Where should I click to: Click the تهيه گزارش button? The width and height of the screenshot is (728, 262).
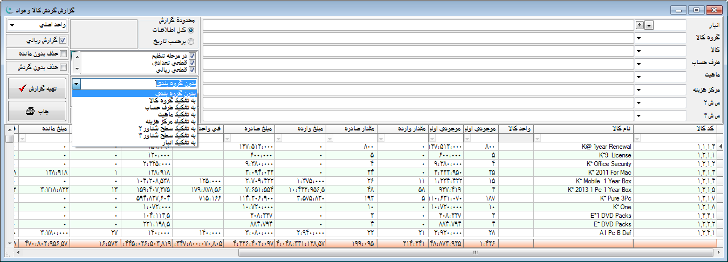[x=37, y=88]
